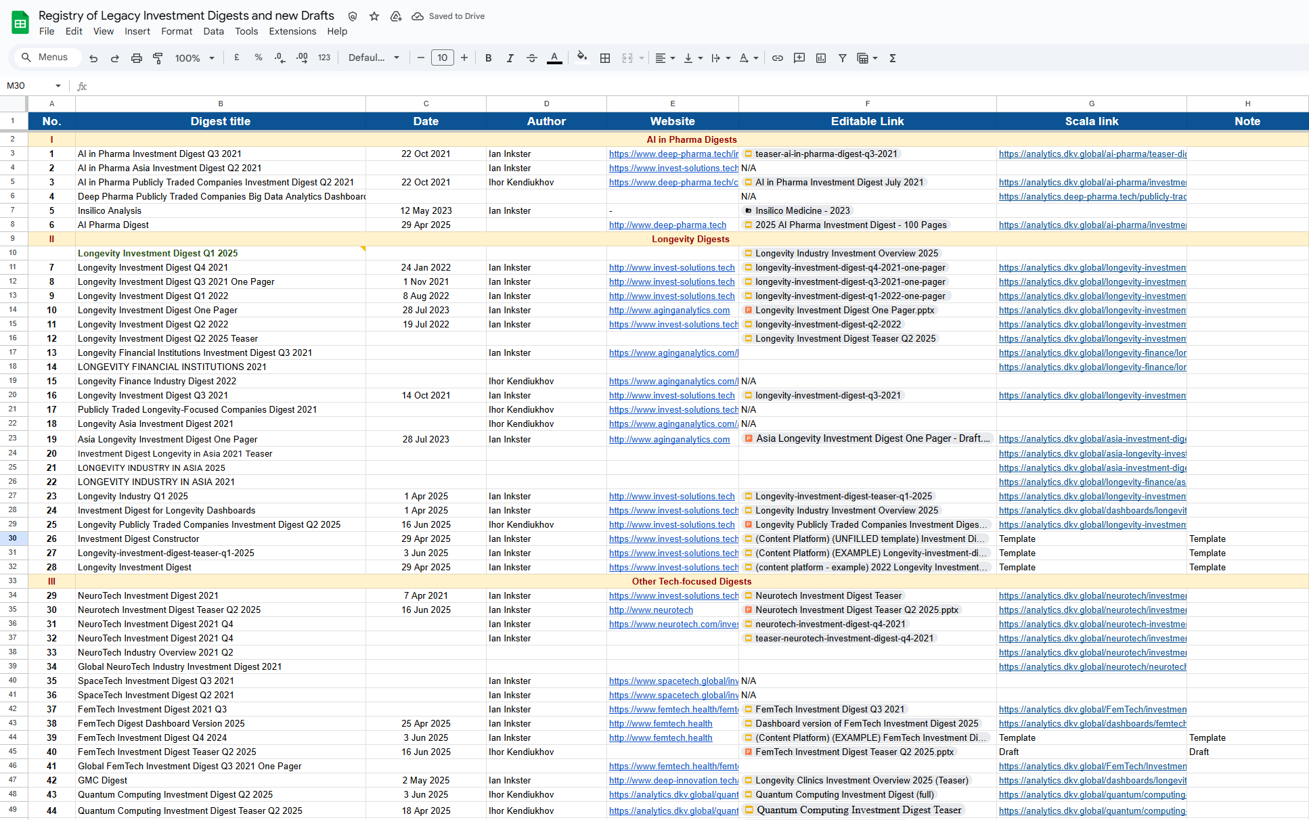
Task: Open the 100% zoom dropdown
Action: point(194,58)
